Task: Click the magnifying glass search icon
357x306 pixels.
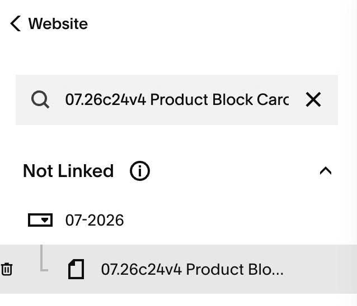Action: coord(40,99)
